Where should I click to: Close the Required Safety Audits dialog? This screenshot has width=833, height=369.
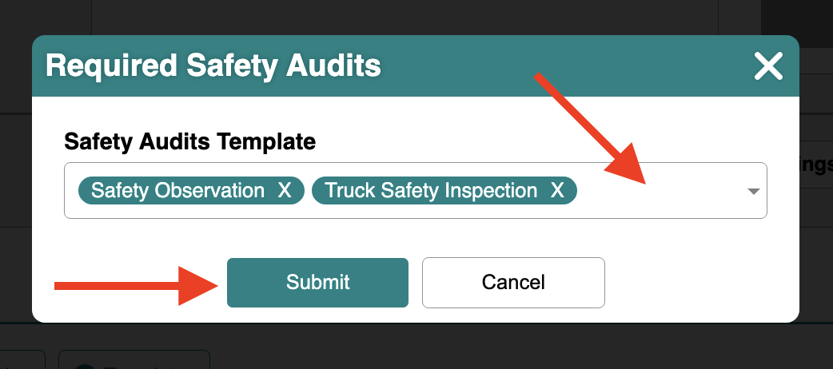[769, 66]
